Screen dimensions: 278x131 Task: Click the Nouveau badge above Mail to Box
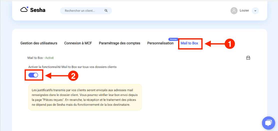[x=173, y=39]
